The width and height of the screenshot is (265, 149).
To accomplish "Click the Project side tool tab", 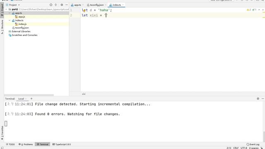I will pos(2,10).
